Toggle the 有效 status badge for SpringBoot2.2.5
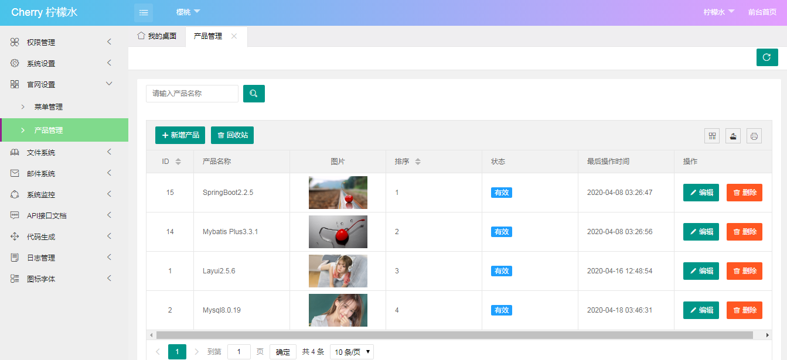Viewport: 787px width, 360px height. [501, 192]
